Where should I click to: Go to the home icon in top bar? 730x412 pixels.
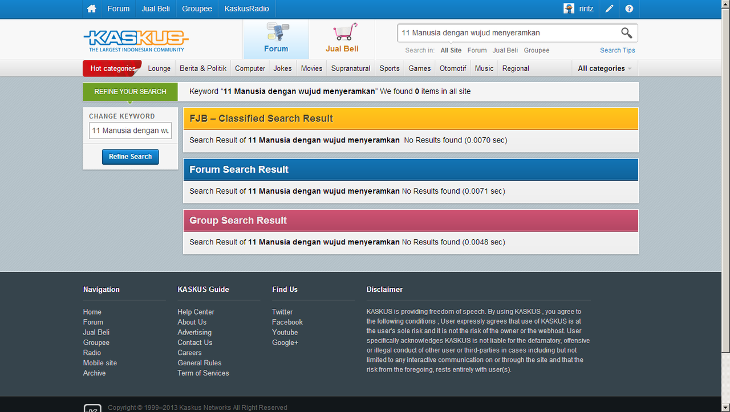pyautogui.click(x=91, y=9)
